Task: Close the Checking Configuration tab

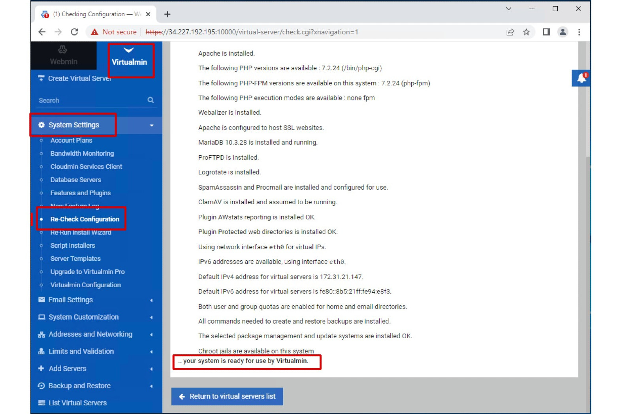Action: pyautogui.click(x=148, y=14)
